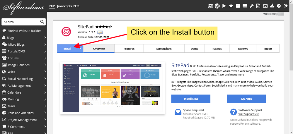The height and width of the screenshot is (134, 293).
Task: Click the Install Now button
Action: 191,99
